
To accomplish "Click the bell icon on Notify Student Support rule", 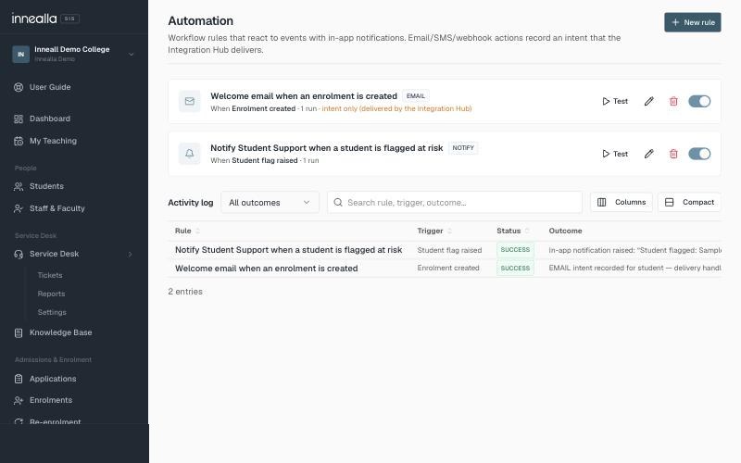I will (190, 154).
